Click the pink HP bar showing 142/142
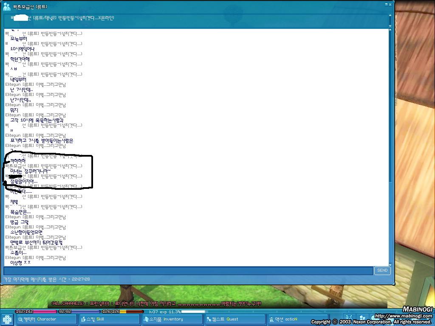 pyautogui.click(x=36, y=312)
